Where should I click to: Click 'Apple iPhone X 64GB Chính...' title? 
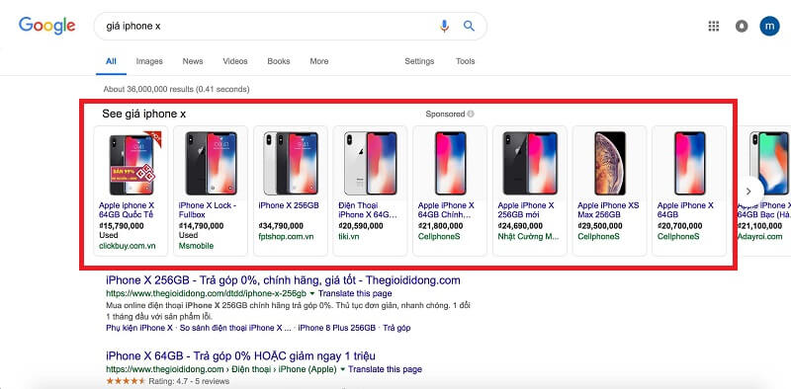tap(446, 210)
